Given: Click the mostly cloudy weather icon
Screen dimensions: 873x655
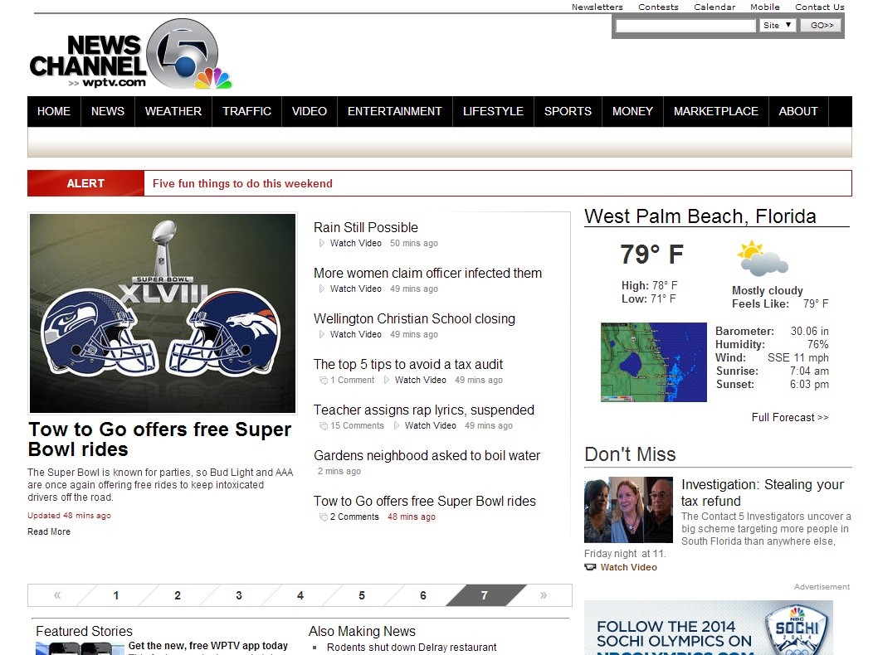Looking at the screenshot, I should tap(763, 259).
